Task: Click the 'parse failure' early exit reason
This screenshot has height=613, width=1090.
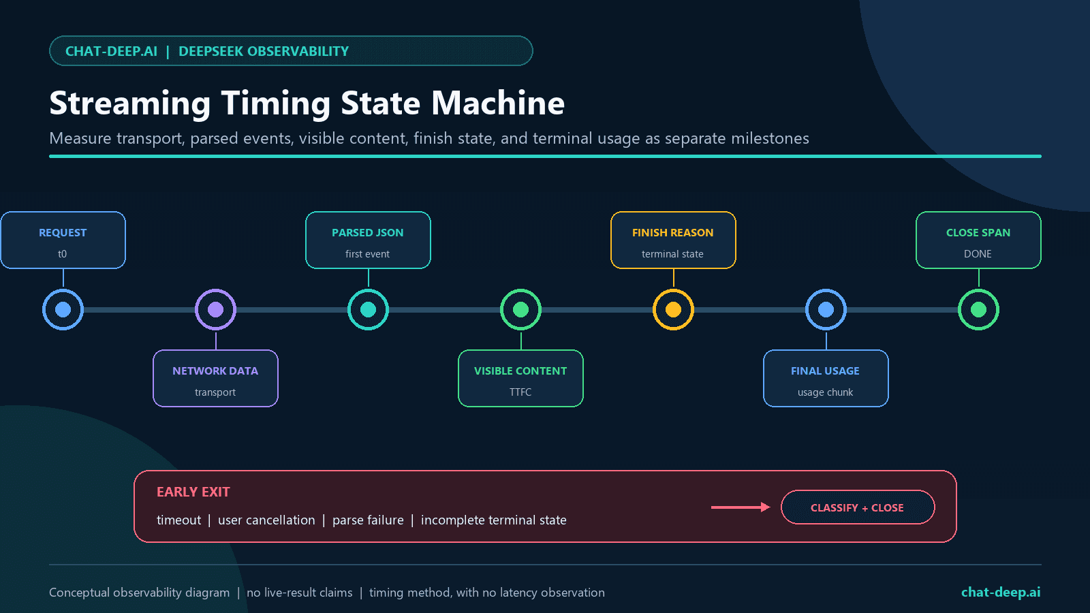Action: click(x=368, y=520)
